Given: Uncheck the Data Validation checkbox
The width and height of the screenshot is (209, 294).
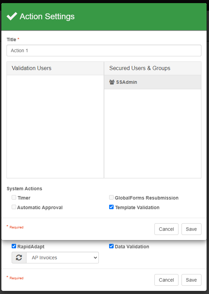Looking at the screenshot, I should pos(112,246).
